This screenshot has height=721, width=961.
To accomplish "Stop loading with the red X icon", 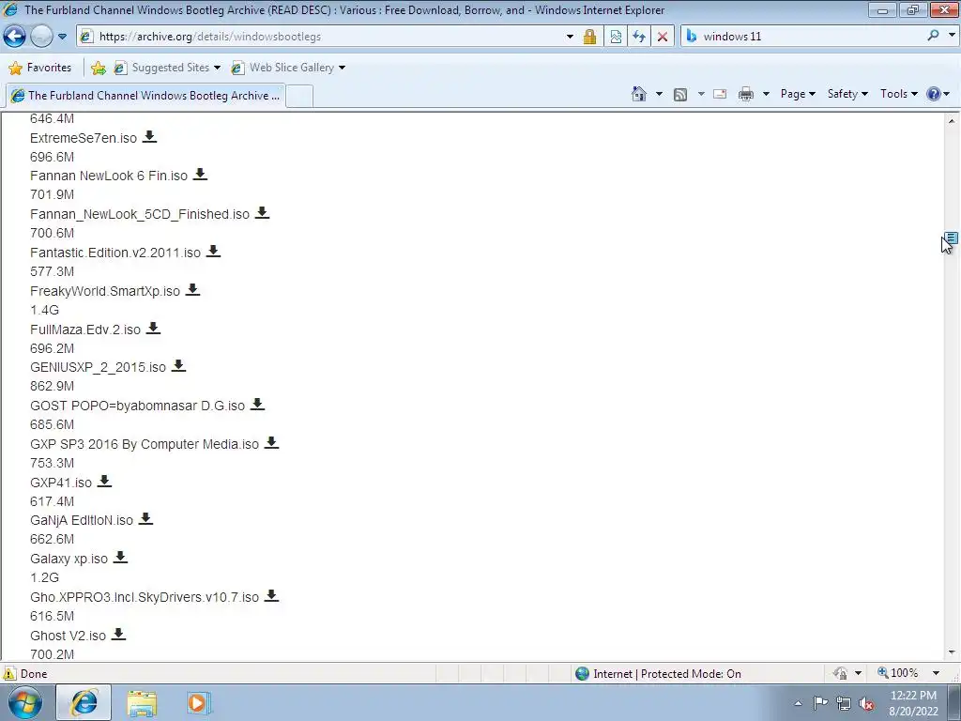I will [663, 37].
